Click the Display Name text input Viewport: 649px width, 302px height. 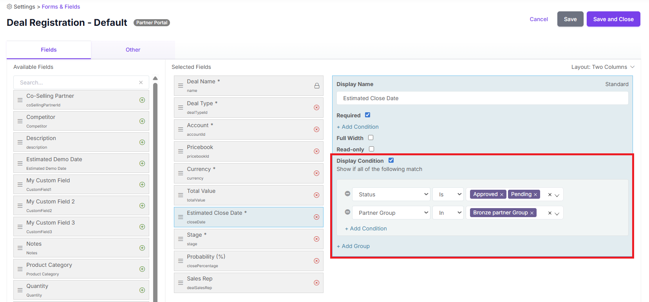pyautogui.click(x=483, y=98)
